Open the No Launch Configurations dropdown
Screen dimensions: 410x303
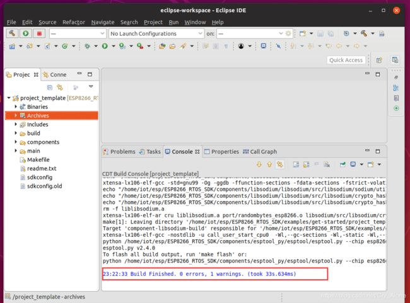156,33
